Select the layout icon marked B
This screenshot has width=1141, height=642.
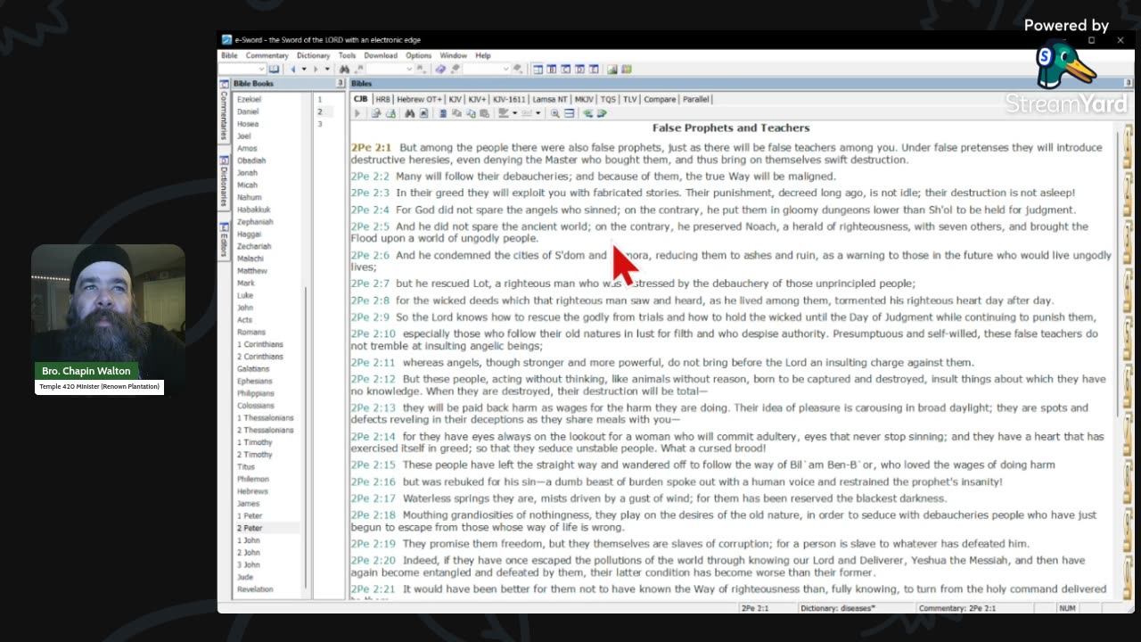pyautogui.click(x=551, y=69)
